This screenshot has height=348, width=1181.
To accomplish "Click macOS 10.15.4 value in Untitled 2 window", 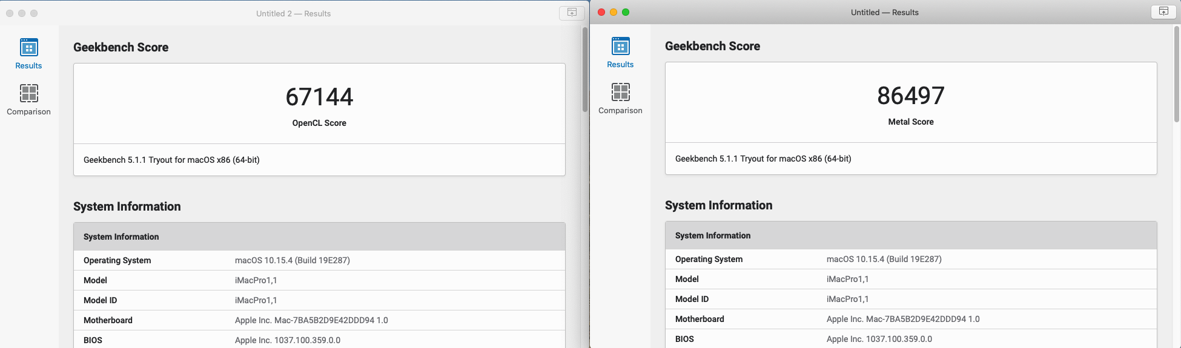I will [x=293, y=260].
